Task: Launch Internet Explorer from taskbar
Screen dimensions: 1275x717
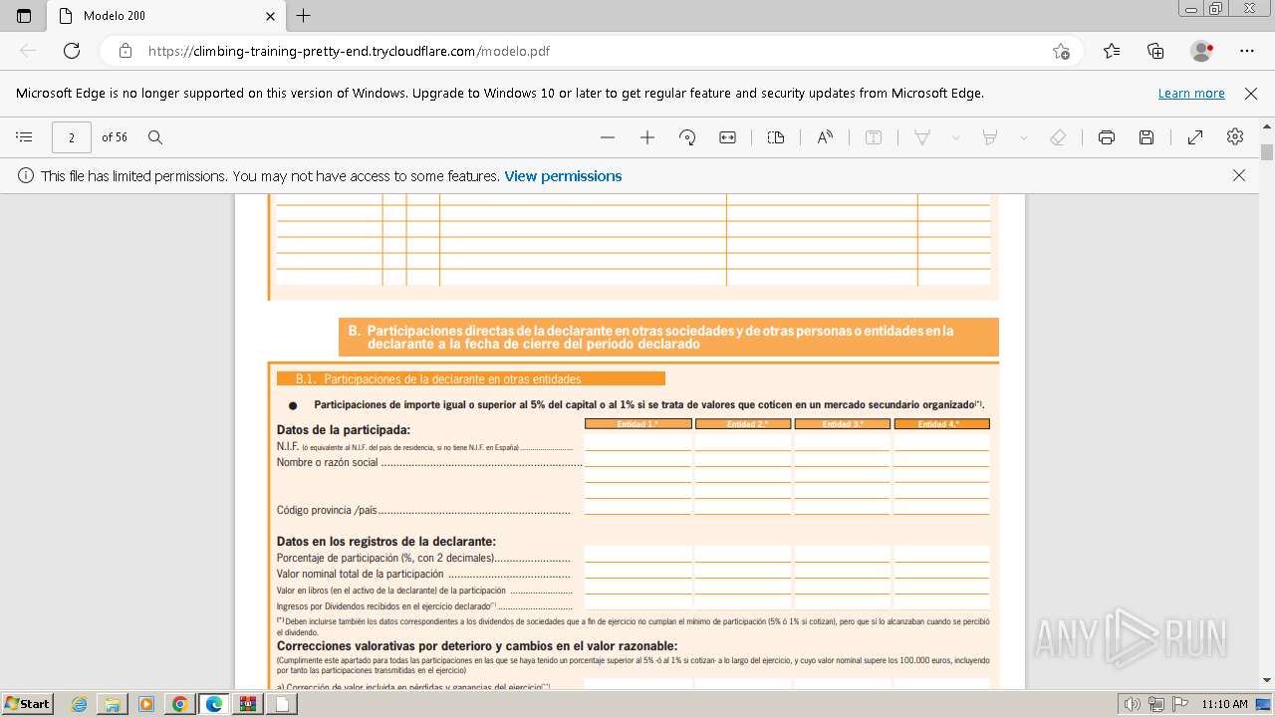Action: pos(79,704)
